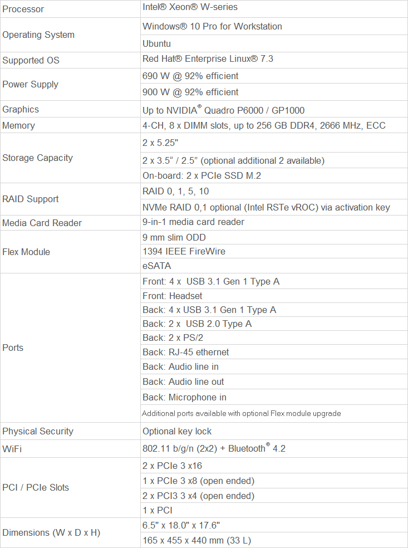Click the Memory DIMM slots description
The width and height of the screenshot is (408, 548).
point(264,126)
